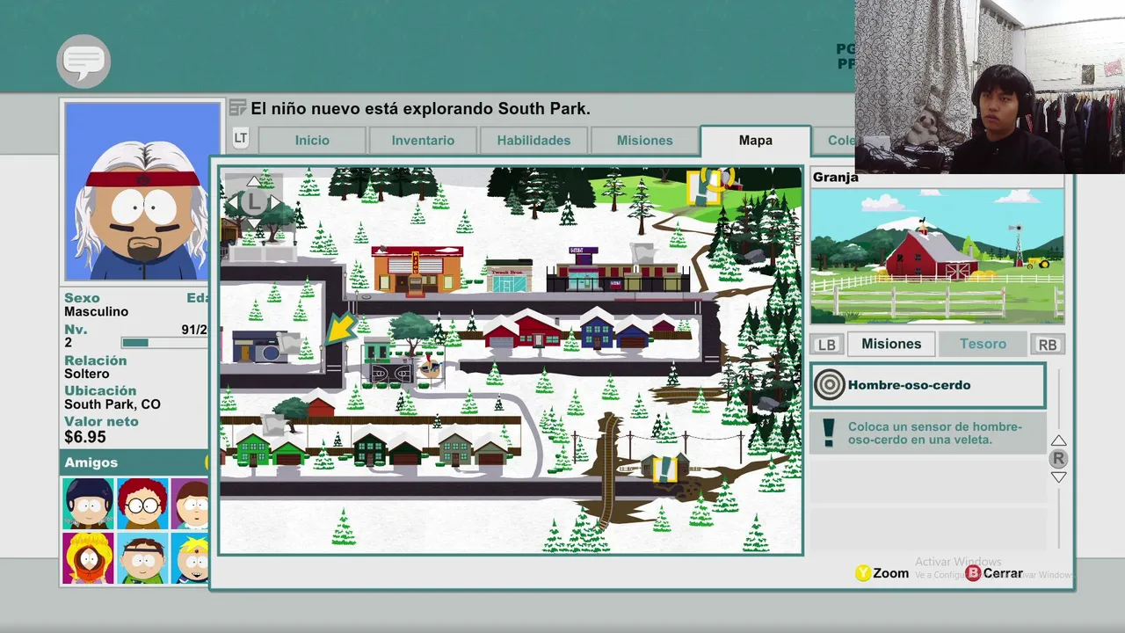The image size is (1125, 633).
Task: Click the Amigos section header
Action: 134,462
